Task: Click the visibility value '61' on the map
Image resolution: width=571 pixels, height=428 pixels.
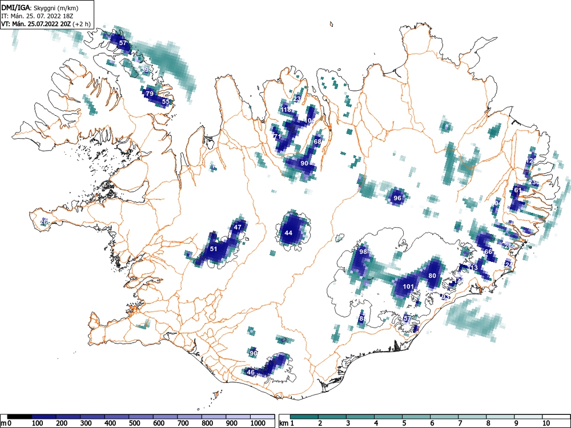Action: [x=517, y=190]
